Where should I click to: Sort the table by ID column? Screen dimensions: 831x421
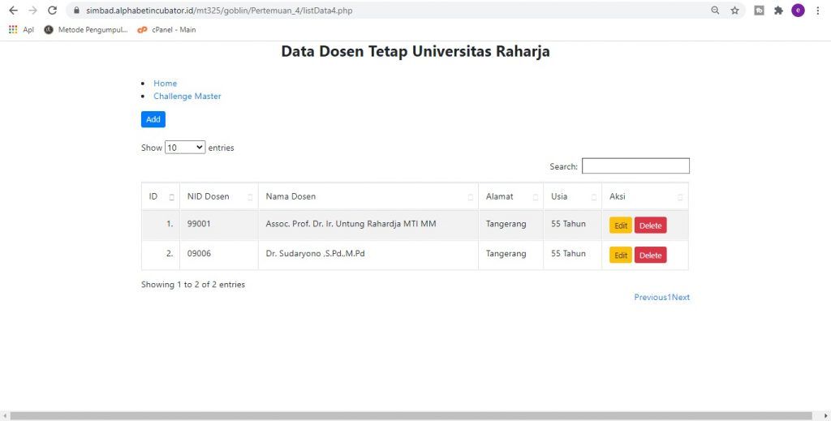pos(160,196)
